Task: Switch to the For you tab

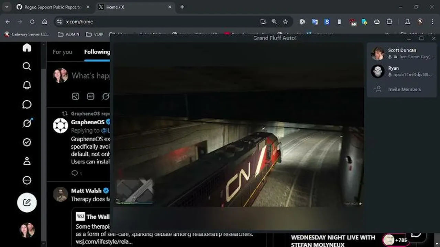Action: [x=63, y=52]
